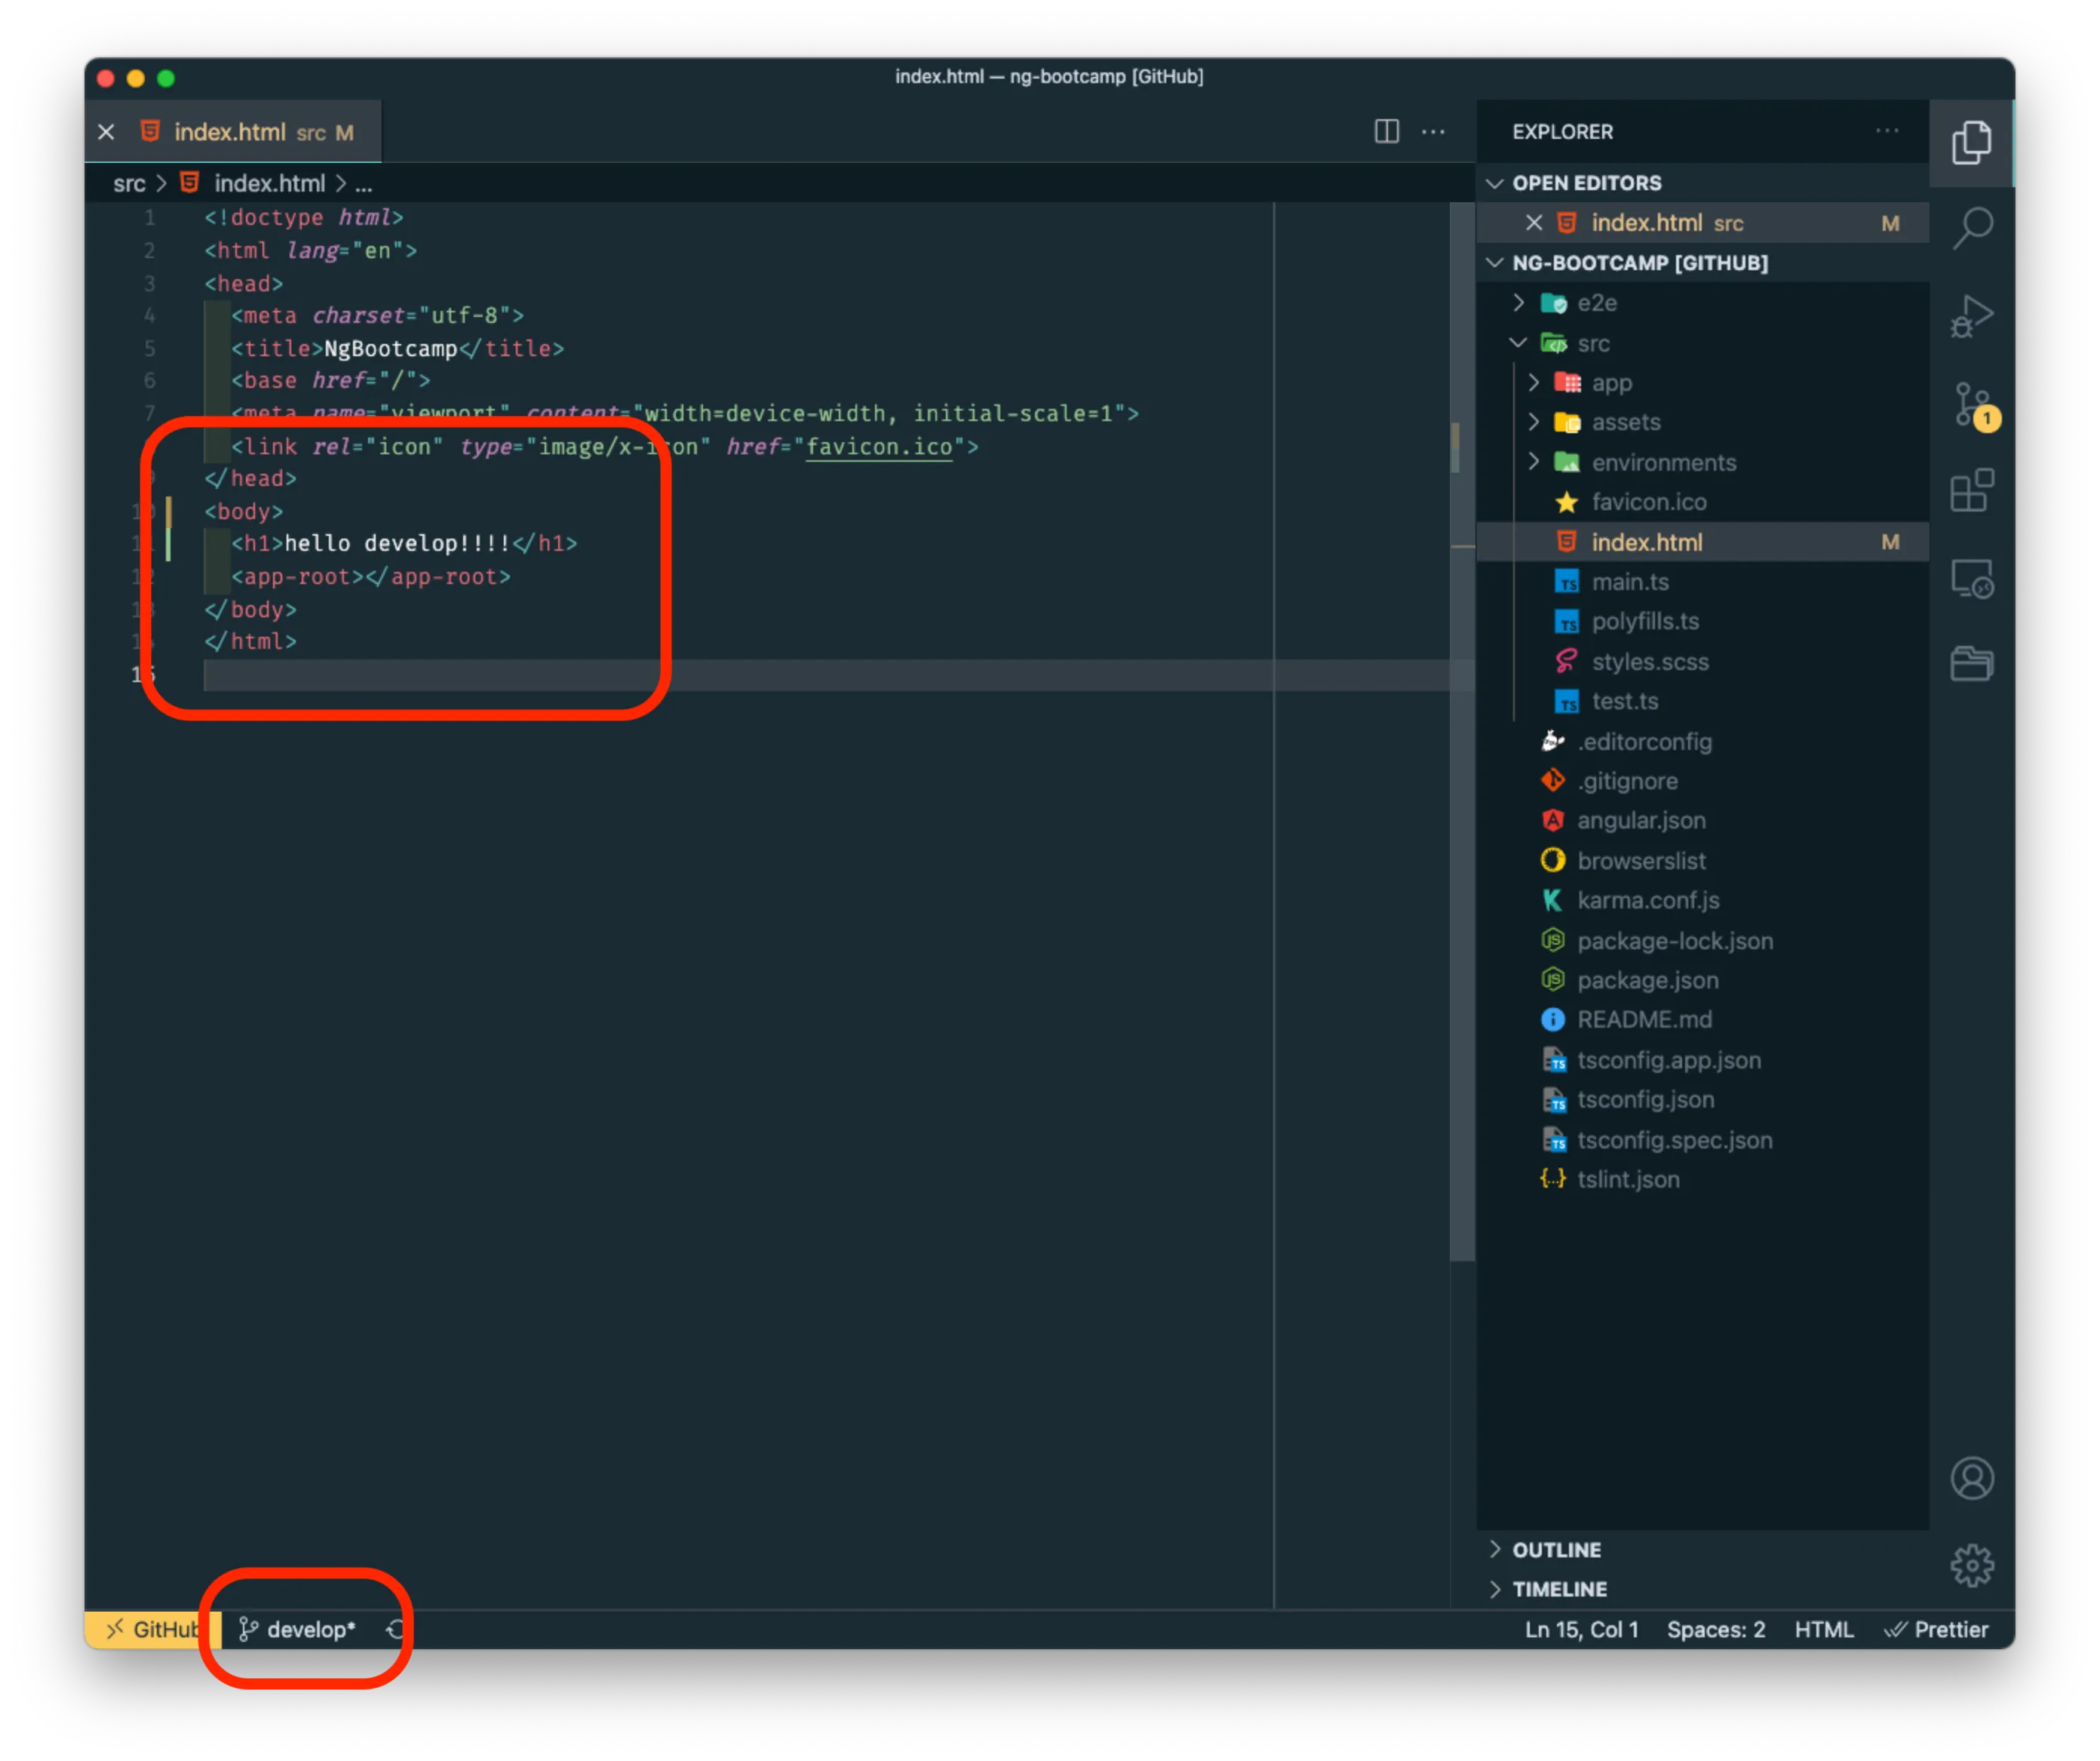Open test.ts file

[x=1702, y=702]
